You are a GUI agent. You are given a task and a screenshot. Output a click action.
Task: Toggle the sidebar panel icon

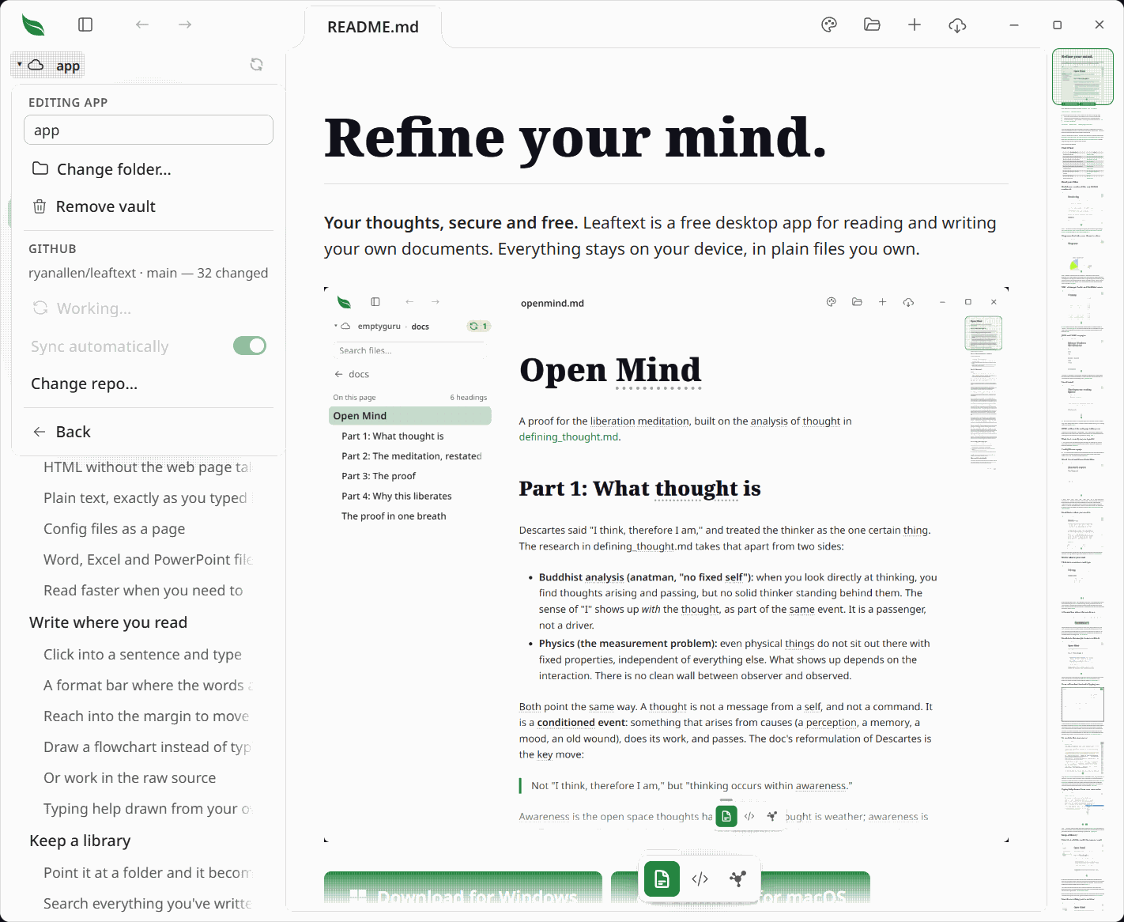coord(85,25)
